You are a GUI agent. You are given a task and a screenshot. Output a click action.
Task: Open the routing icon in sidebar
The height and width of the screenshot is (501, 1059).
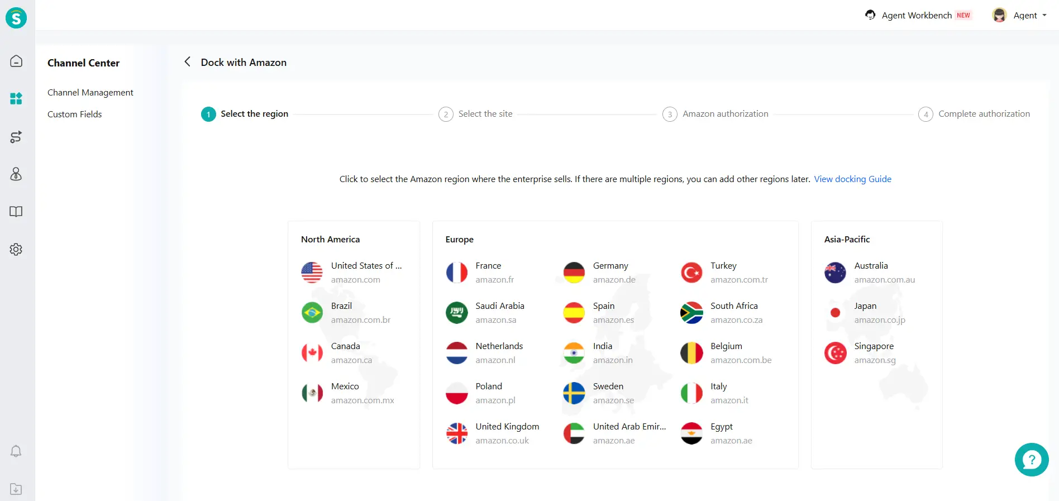(16, 137)
